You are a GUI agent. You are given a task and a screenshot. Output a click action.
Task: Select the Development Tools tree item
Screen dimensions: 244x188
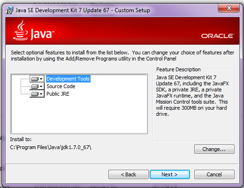pos(68,79)
